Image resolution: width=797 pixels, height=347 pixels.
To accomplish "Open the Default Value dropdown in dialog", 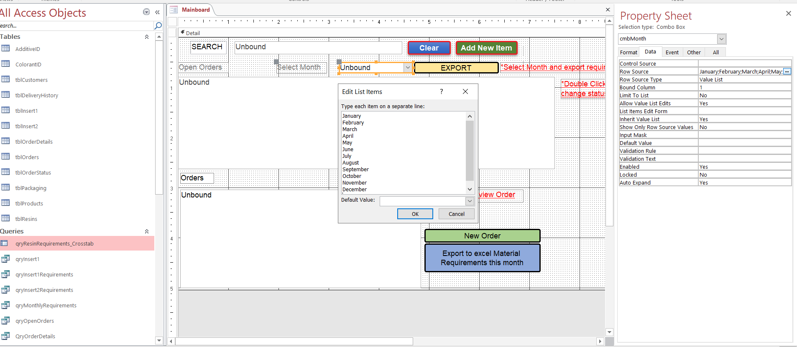I will click(x=470, y=201).
